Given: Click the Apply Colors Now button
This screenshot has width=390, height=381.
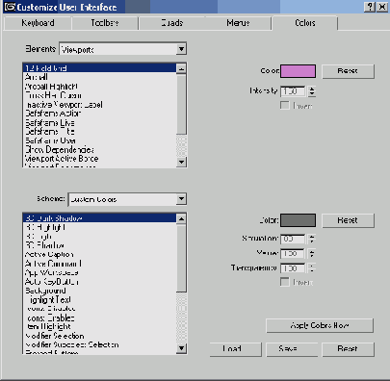Looking at the screenshot, I should tap(320, 325).
